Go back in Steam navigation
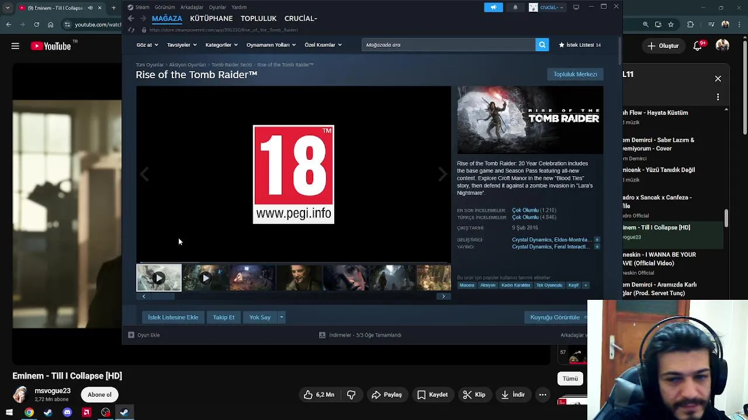Image resolution: width=748 pixels, height=420 pixels. [131, 19]
